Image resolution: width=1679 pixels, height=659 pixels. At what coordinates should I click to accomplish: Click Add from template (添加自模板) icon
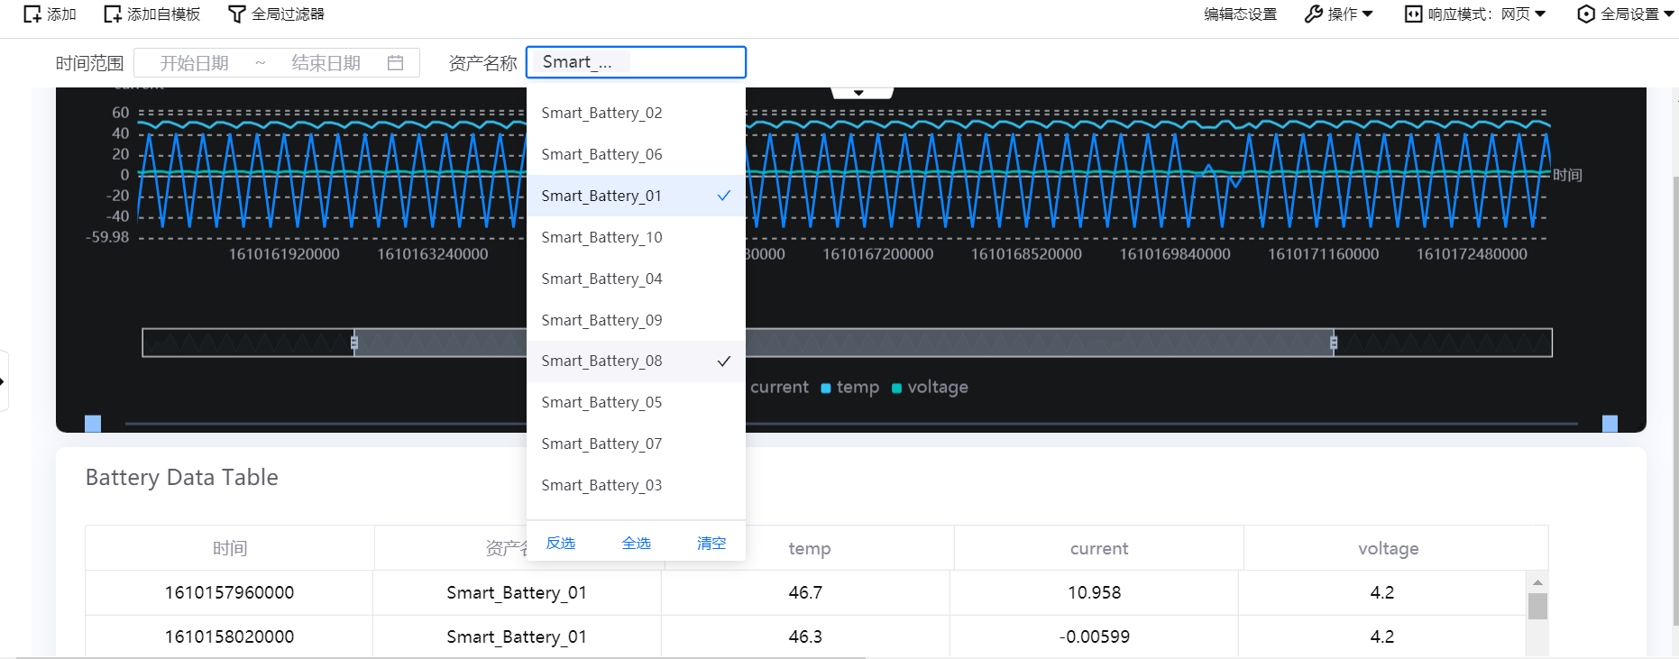113,14
